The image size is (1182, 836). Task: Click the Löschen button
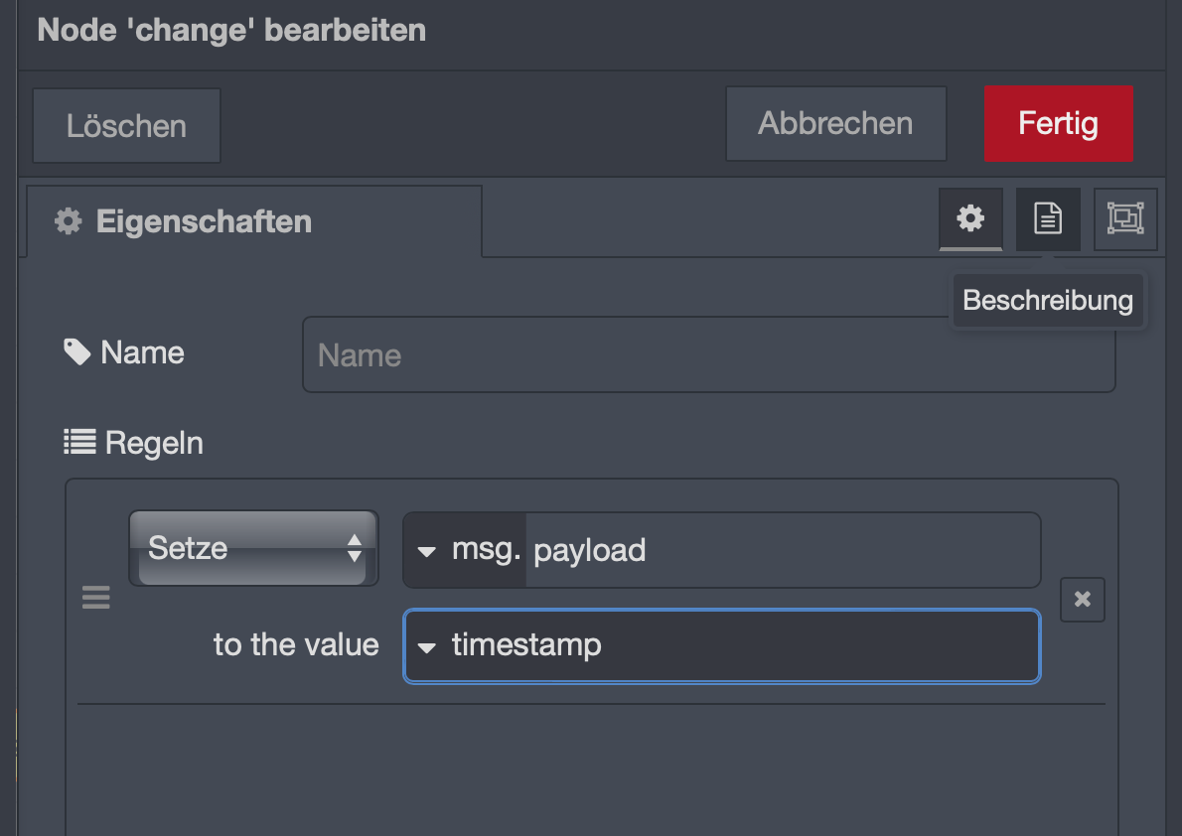127,126
